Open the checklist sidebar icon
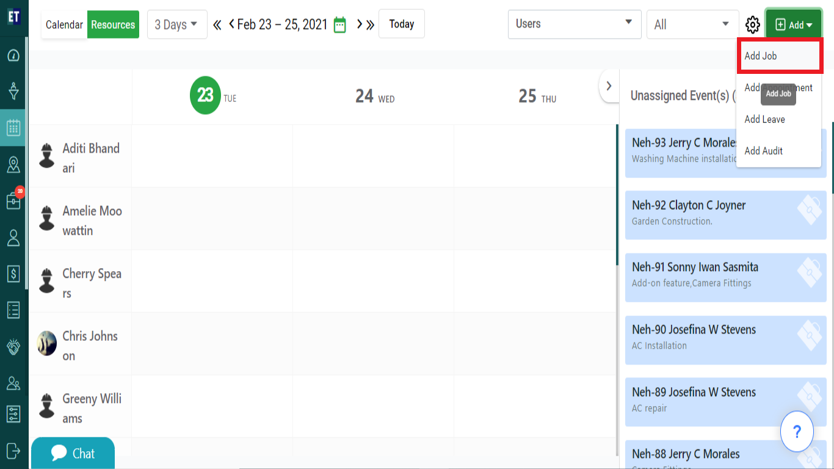This screenshot has width=834, height=469. pyautogui.click(x=13, y=310)
